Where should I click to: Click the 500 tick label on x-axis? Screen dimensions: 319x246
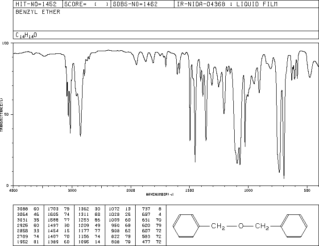(307, 190)
